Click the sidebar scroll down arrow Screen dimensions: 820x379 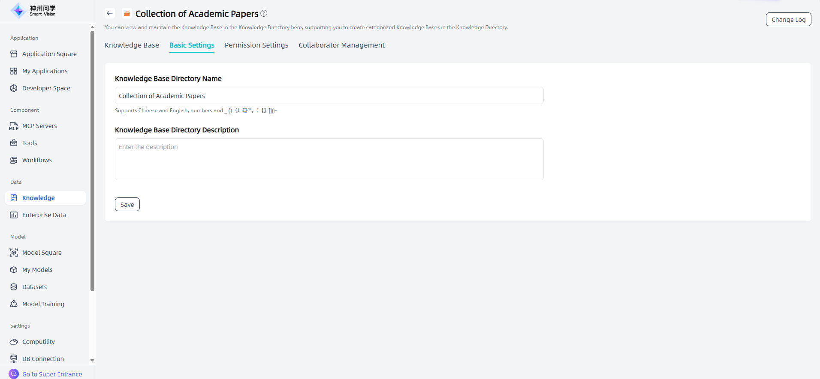(x=92, y=360)
